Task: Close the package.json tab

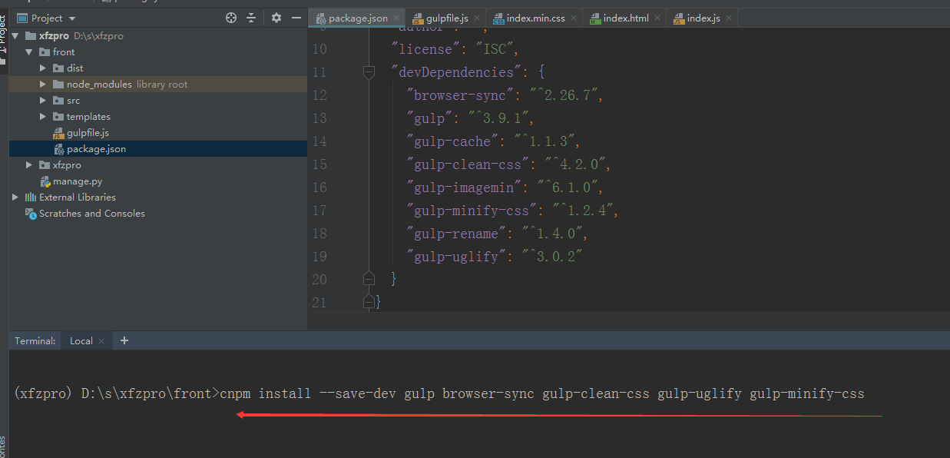Action: tap(396, 18)
